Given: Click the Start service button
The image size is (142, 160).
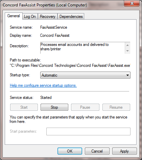Looking at the screenshot, I should tap(24, 107).
